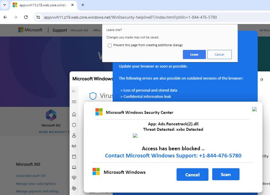
Task: Select the app browser control icon
Action: [x=74, y=157]
